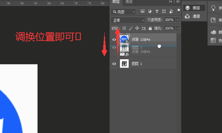Screen dimensions: 222x133
Task: Toggle the layer filtering on/off switch
Action: tap(179, 11)
